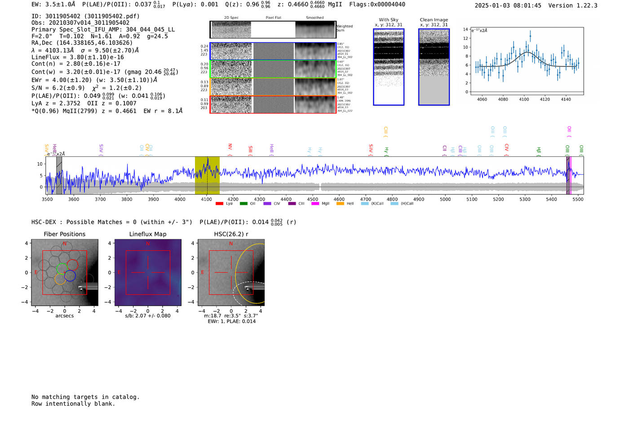
Task: Click the orange fiber circle in Fiber Positions
Action: [x=60, y=279]
